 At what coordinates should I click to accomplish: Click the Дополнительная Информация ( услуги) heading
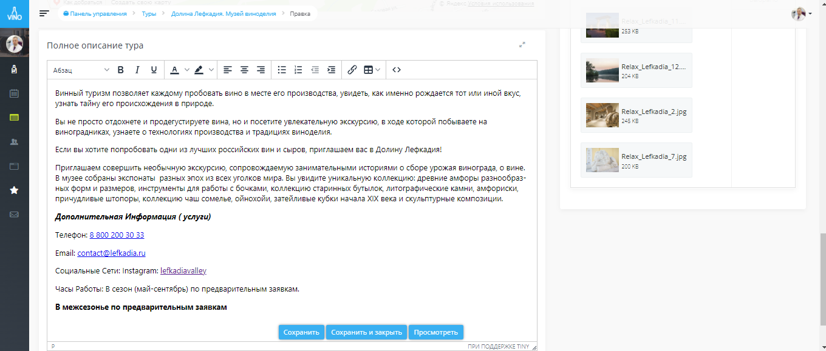click(x=133, y=216)
